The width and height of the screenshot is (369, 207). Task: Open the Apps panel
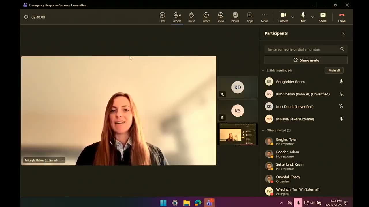point(250,17)
